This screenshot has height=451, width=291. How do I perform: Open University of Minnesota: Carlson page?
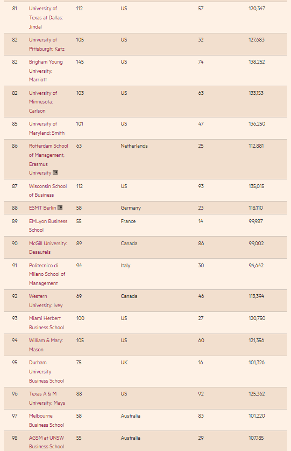43,102
